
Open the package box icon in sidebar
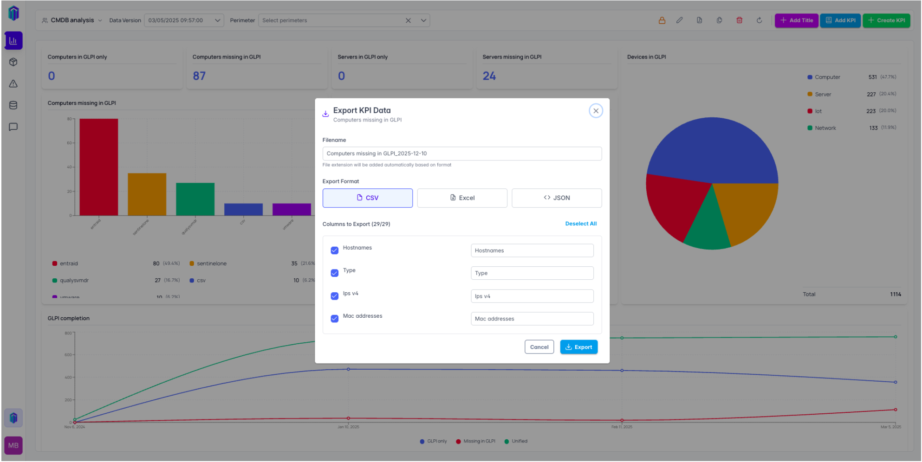click(x=13, y=62)
